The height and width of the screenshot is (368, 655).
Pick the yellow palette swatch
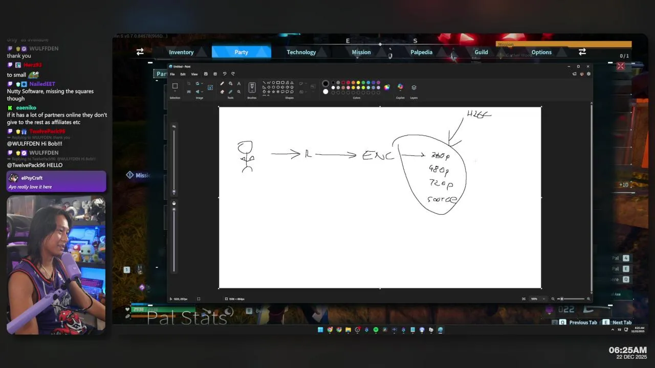pos(358,82)
